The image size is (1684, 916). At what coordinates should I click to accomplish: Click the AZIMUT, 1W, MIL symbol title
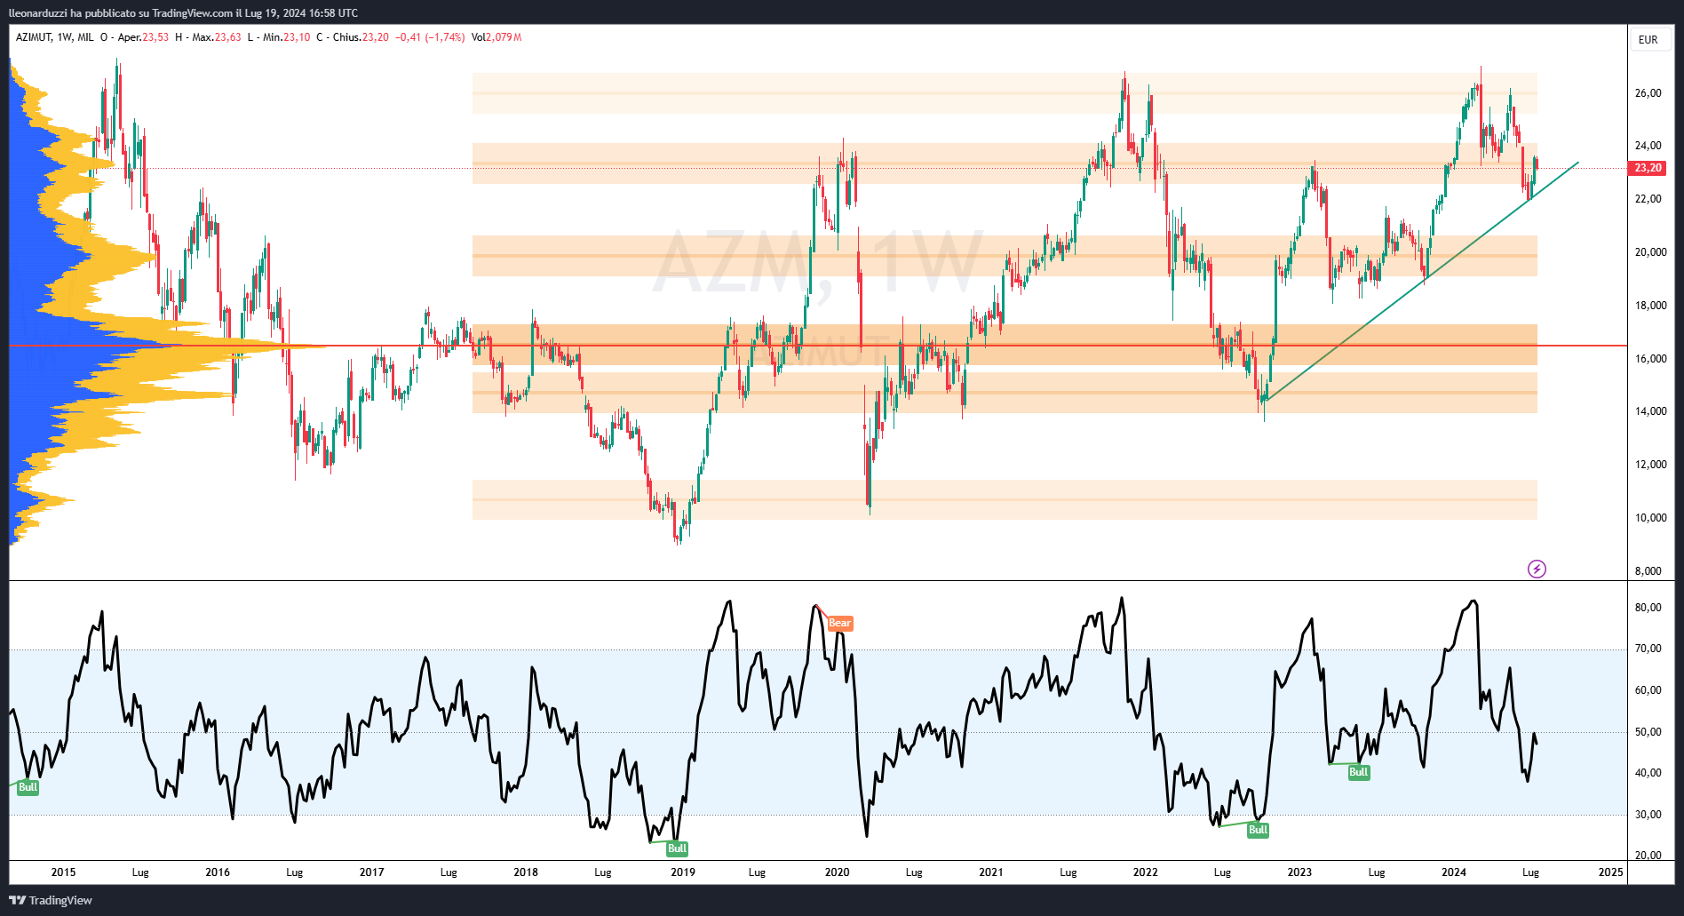coord(55,37)
